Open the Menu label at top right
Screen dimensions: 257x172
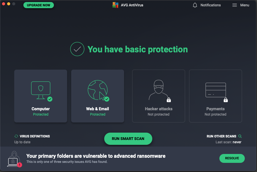point(245,5)
